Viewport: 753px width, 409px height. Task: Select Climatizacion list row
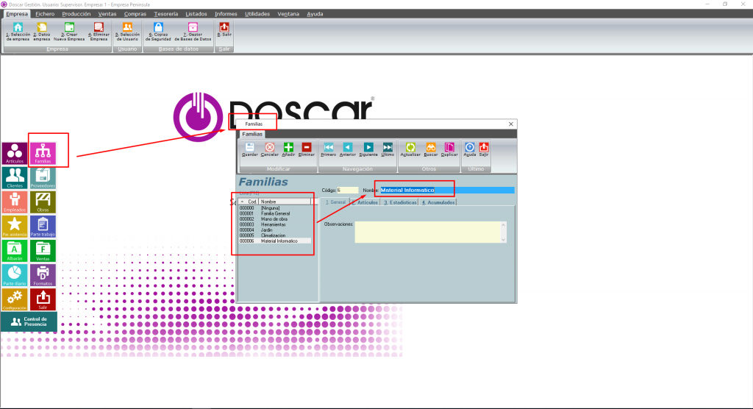coord(275,235)
